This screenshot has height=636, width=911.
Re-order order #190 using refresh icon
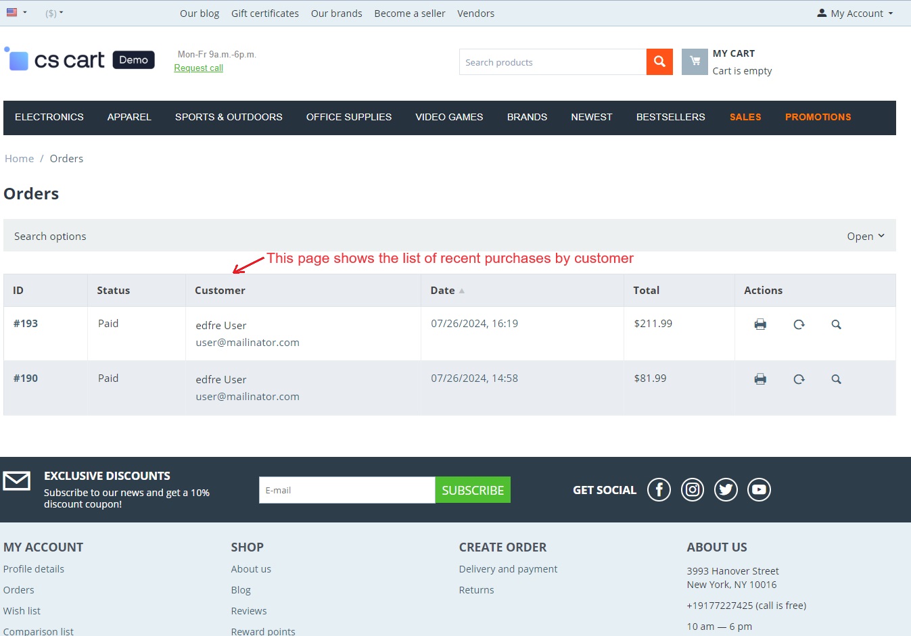click(x=799, y=379)
